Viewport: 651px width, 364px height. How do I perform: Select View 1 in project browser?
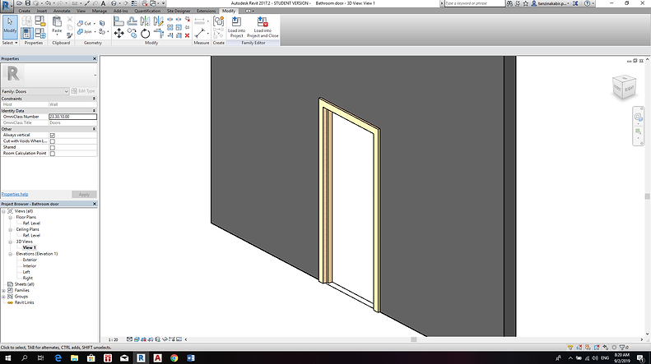tap(29, 247)
